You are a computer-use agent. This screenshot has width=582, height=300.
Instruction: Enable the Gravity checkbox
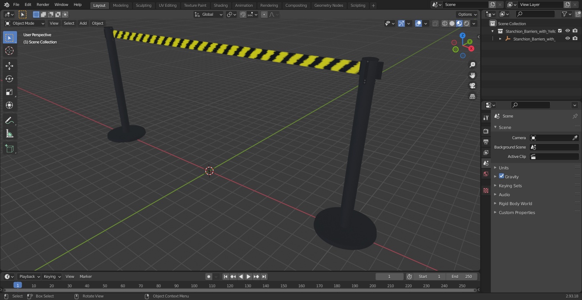[501, 176]
